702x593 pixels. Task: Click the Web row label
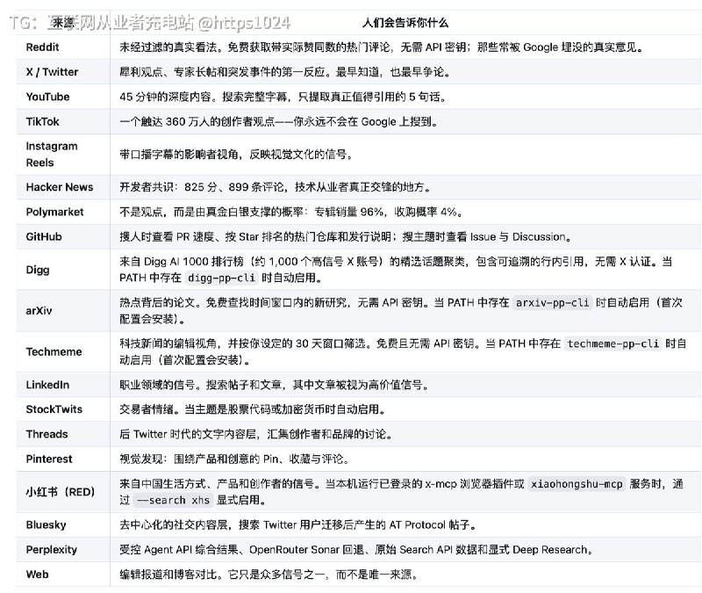coord(37,575)
